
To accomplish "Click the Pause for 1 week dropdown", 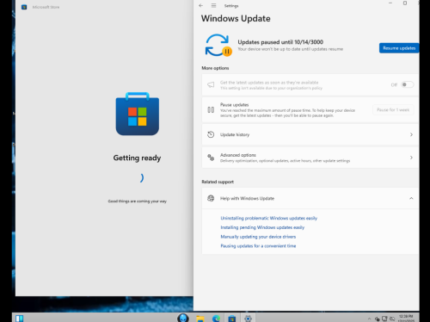I will [393, 110].
